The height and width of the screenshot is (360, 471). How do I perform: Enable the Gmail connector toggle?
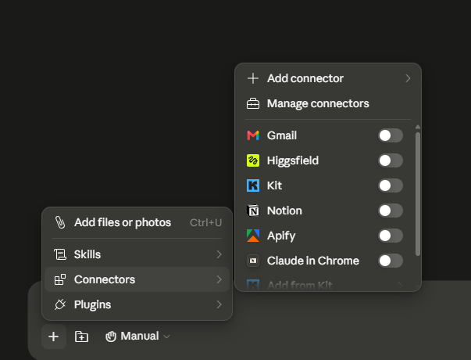(x=391, y=135)
